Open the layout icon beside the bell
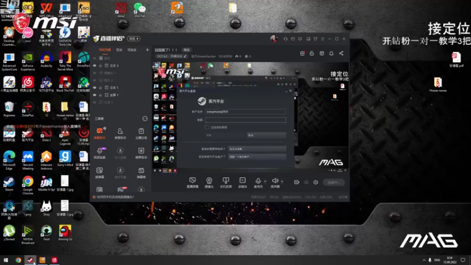Image resolution: width=471 pixels, height=265 pixels. coord(321,53)
